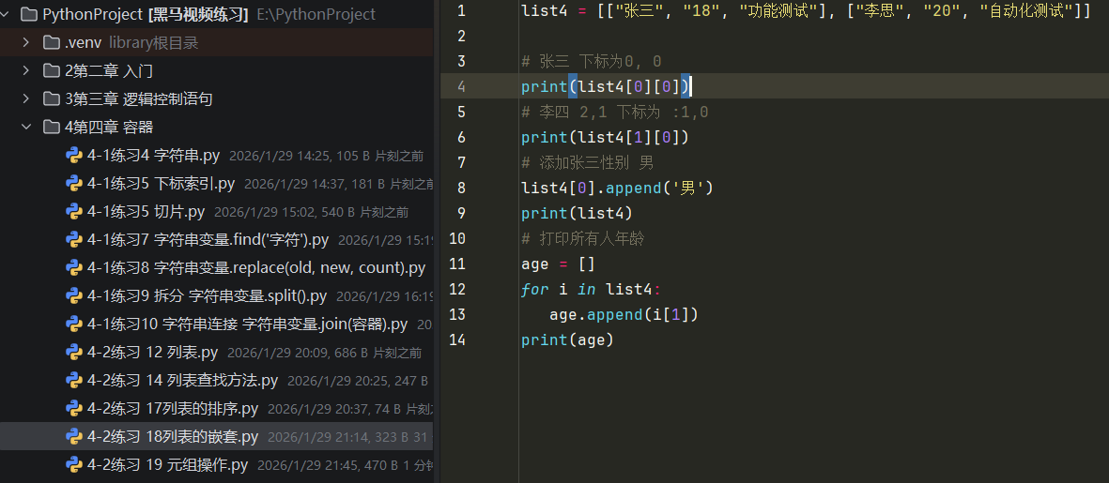Click Python icon of 4-1练习10 join file

(x=74, y=325)
